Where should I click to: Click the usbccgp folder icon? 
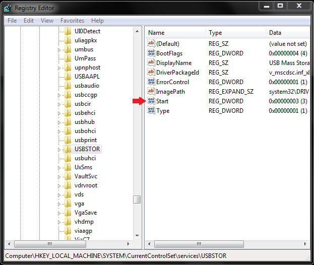pos(68,95)
